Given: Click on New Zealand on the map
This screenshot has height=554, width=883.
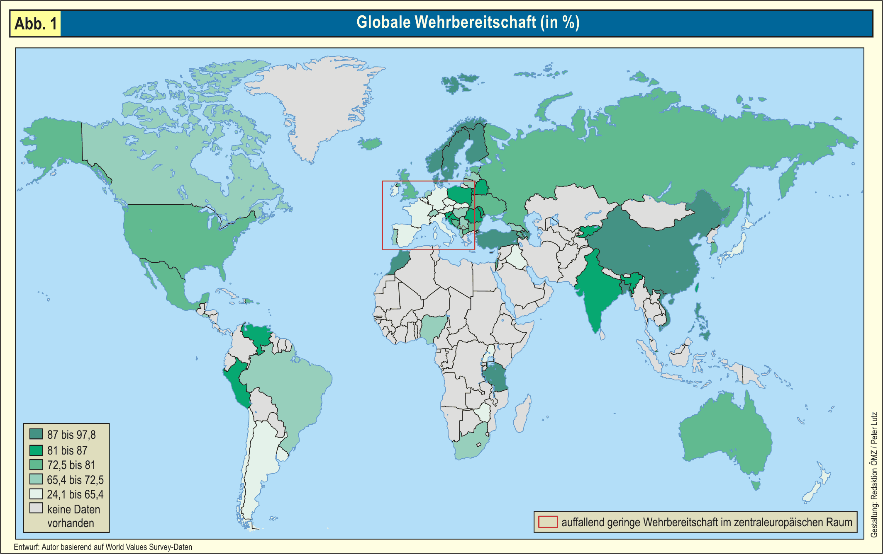Looking at the screenshot, I should click(817, 483).
